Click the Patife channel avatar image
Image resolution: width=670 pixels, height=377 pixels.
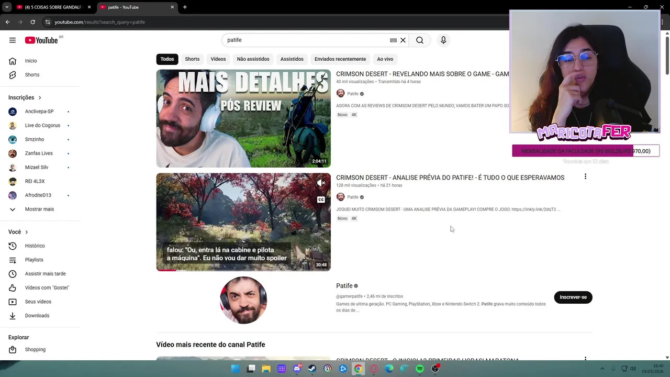coord(243,300)
